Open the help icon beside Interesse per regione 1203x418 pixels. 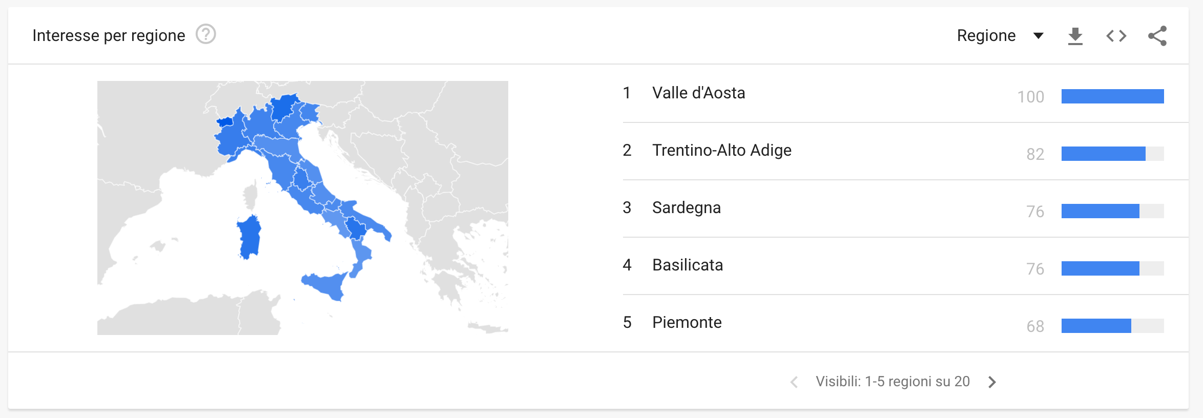[x=206, y=35]
